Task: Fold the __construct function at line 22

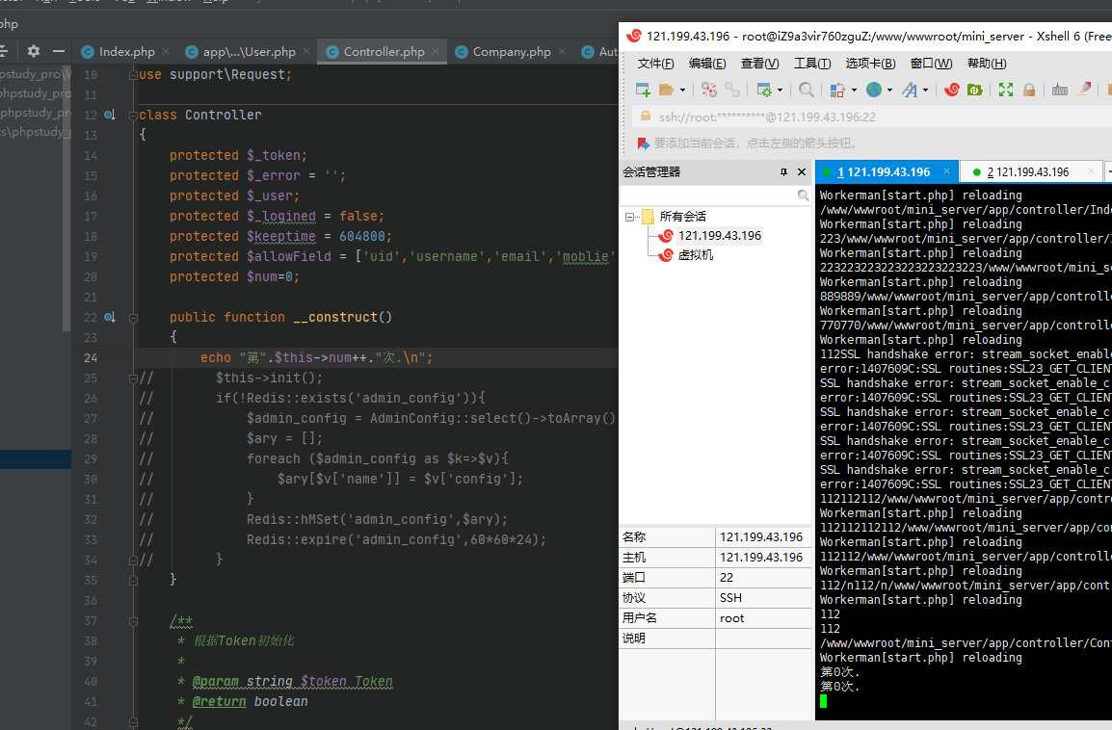Action: pyautogui.click(x=133, y=318)
